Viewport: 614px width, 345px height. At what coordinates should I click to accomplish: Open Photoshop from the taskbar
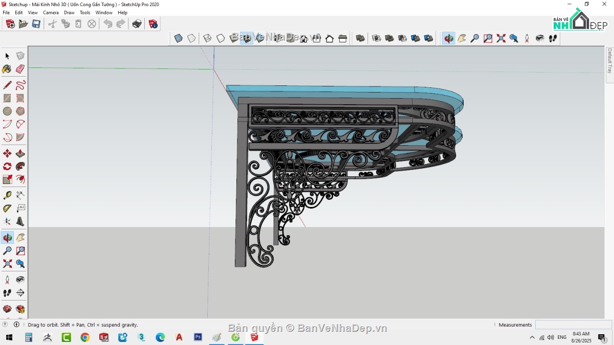(x=198, y=337)
